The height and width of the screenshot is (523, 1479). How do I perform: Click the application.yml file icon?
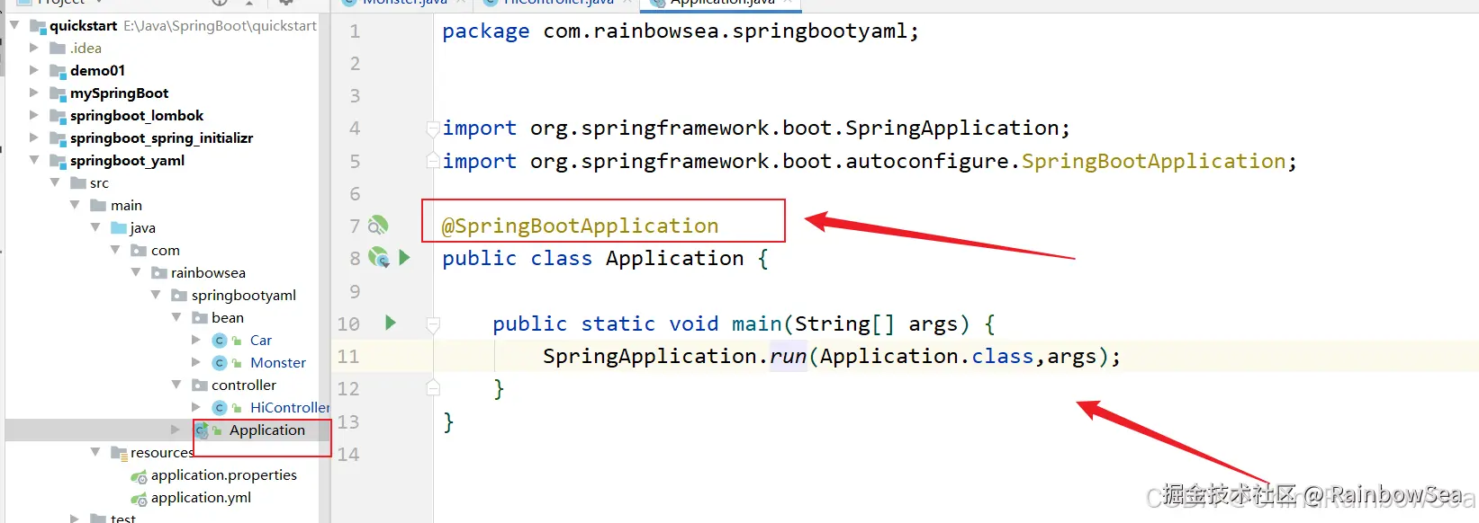139,499
